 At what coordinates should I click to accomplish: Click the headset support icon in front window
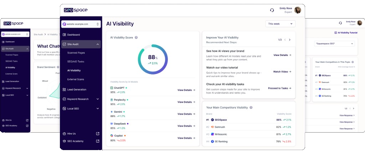[x=272, y=10]
